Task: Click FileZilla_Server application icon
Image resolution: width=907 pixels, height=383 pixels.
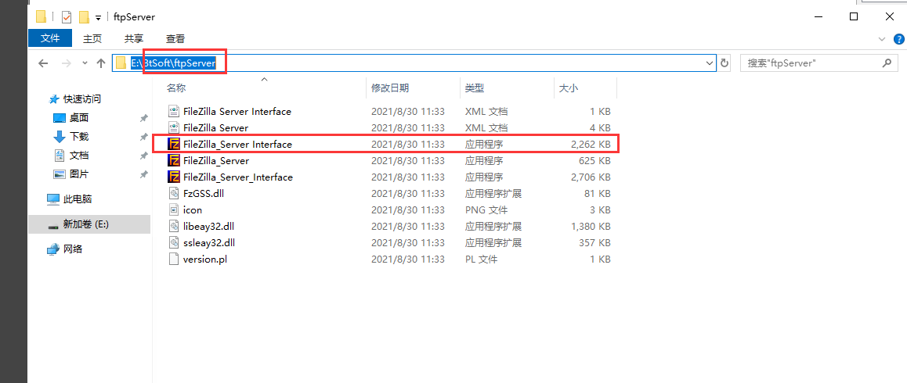Action: (174, 160)
